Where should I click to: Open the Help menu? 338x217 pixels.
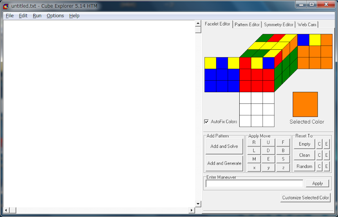tap(74, 16)
